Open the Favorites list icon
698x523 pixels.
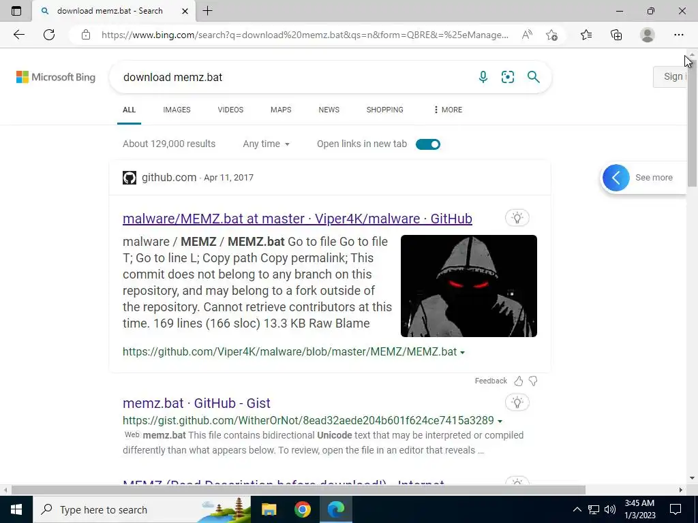pos(586,35)
